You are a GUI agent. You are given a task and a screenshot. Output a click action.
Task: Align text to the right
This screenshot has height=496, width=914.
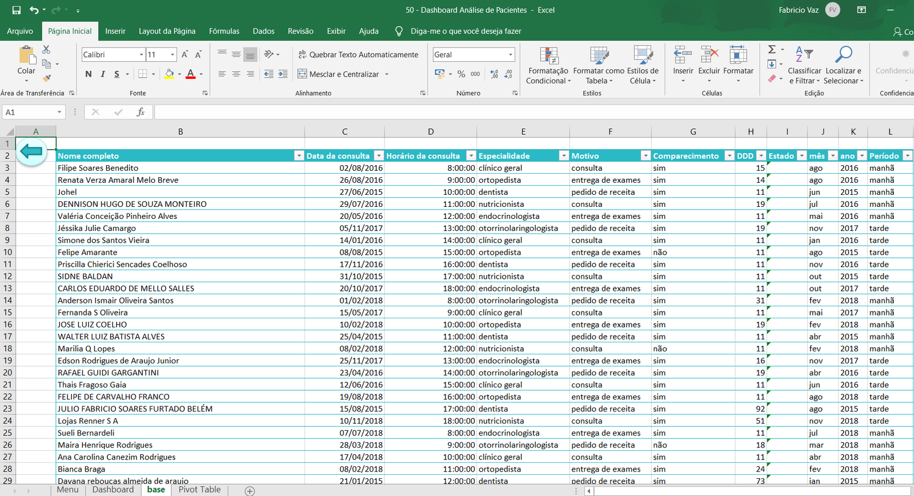250,74
